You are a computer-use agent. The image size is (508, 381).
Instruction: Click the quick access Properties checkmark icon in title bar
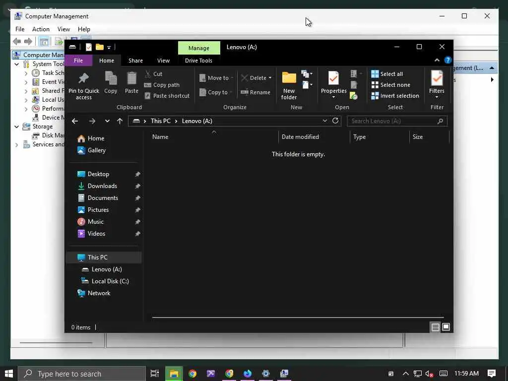point(88,47)
